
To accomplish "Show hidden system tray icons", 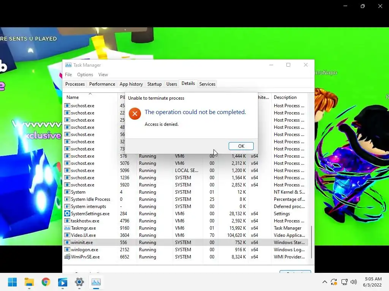I will (324, 282).
